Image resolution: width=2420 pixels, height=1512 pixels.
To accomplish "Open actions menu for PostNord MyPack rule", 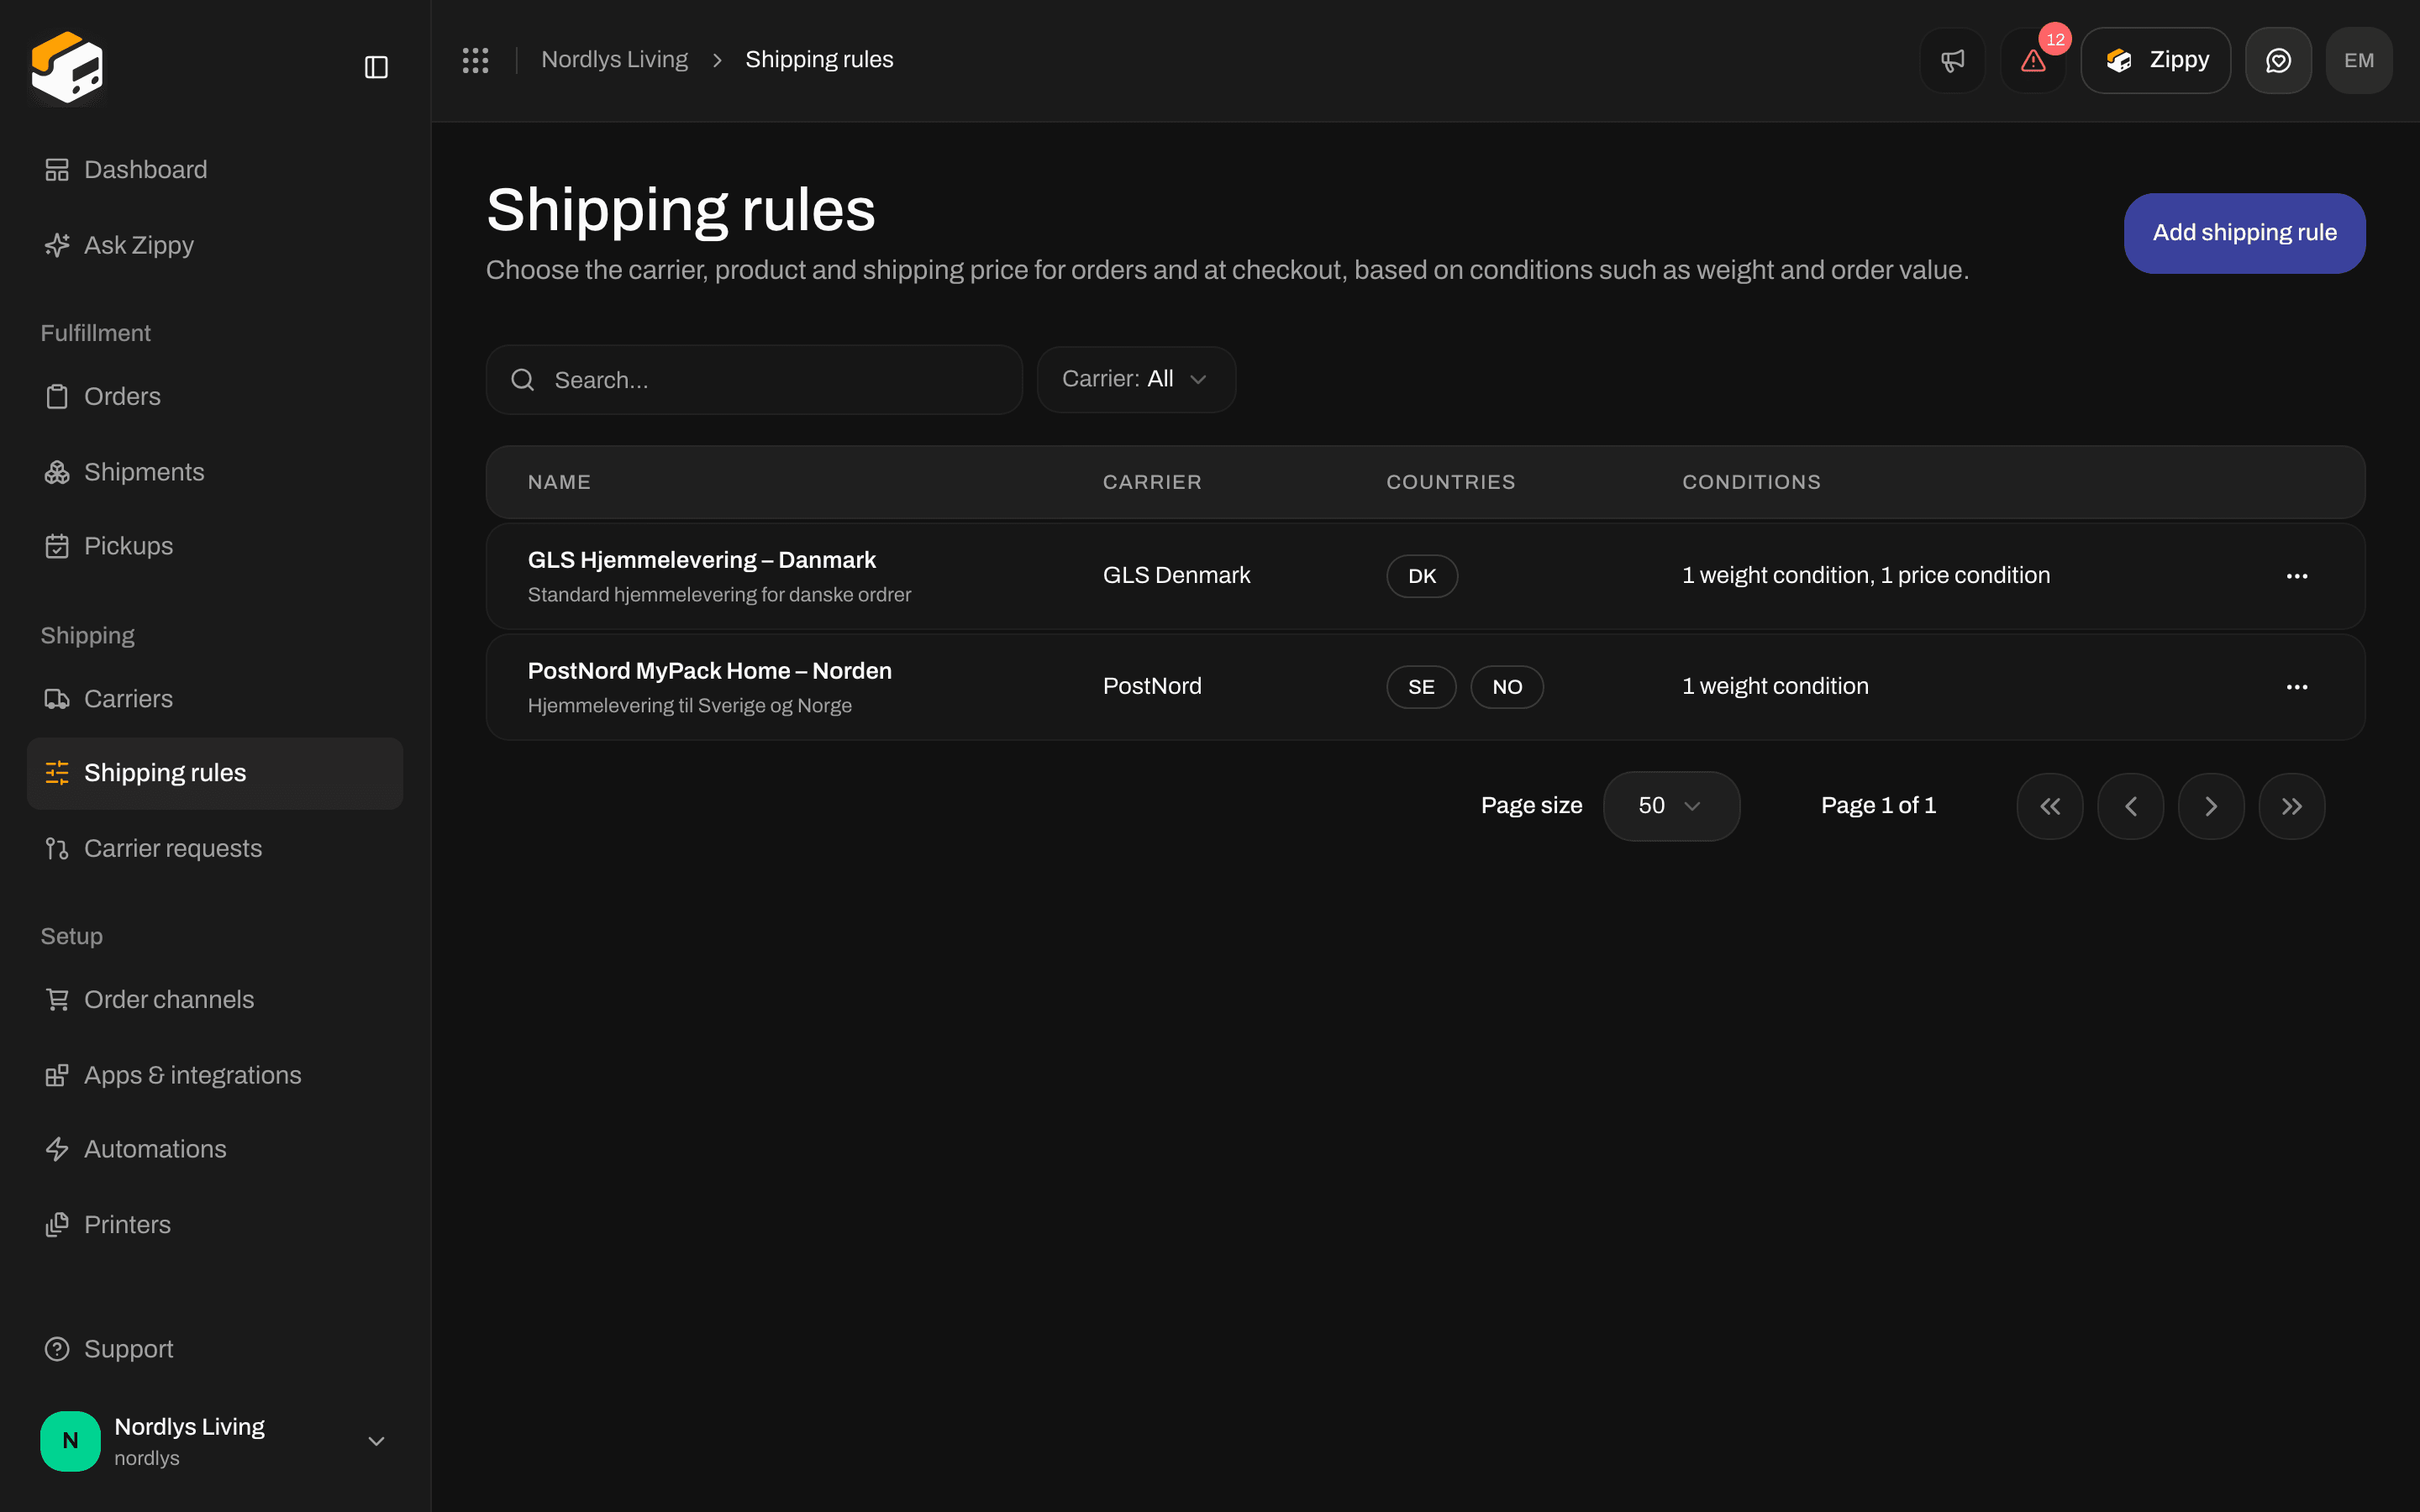I will click(2297, 687).
